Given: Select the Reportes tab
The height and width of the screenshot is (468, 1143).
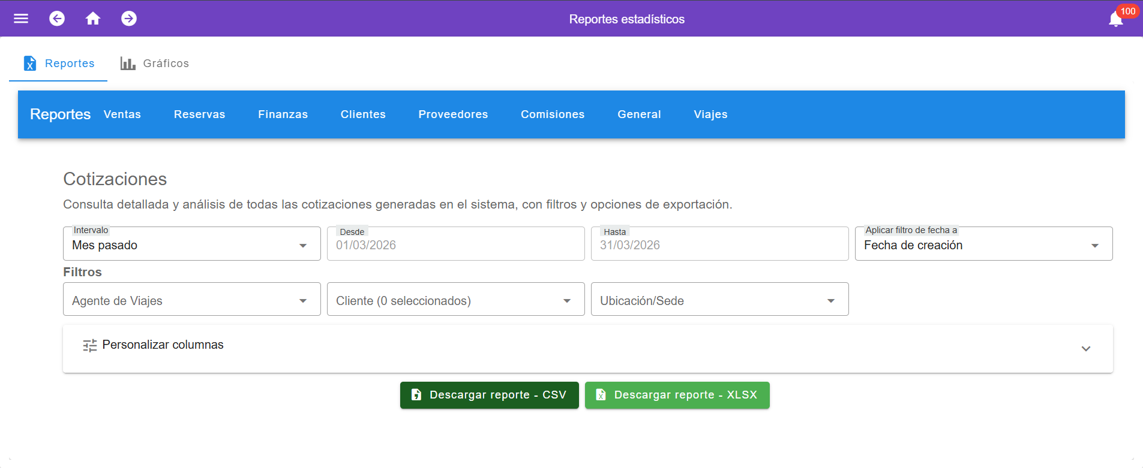Looking at the screenshot, I should [x=59, y=64].
